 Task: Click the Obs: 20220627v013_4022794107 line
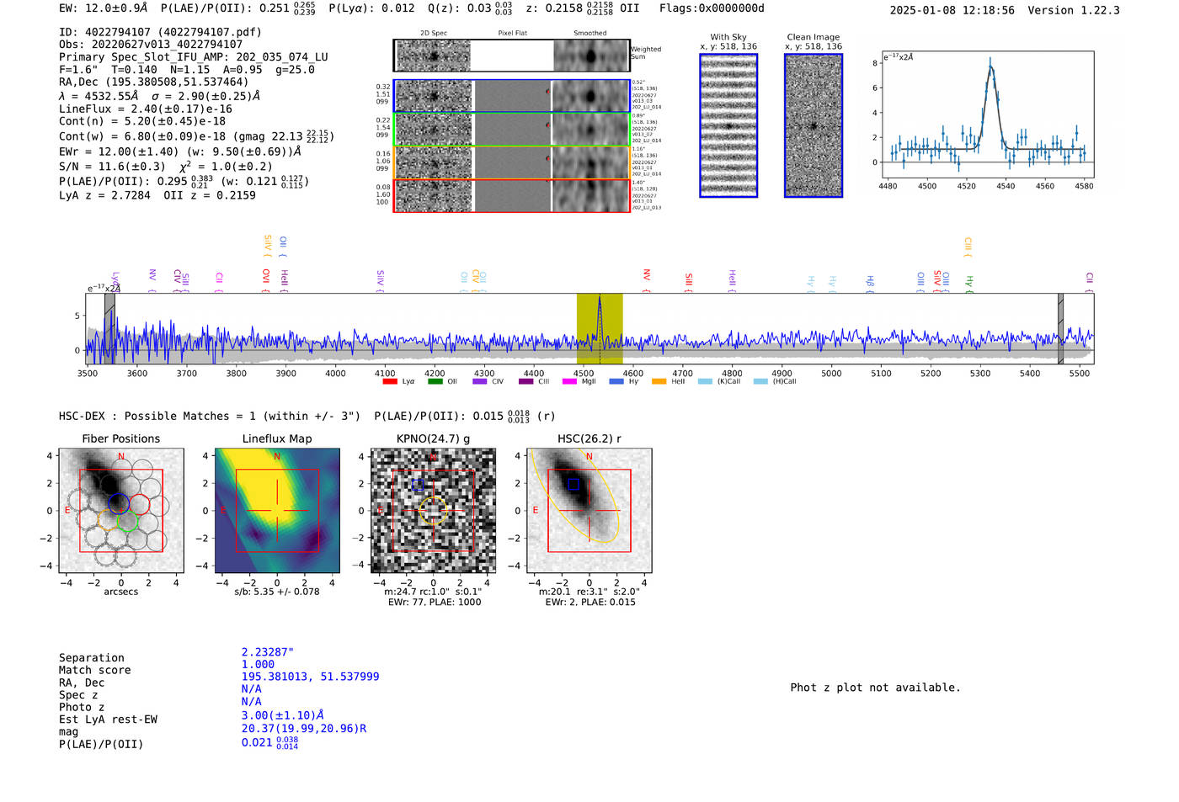151,45
